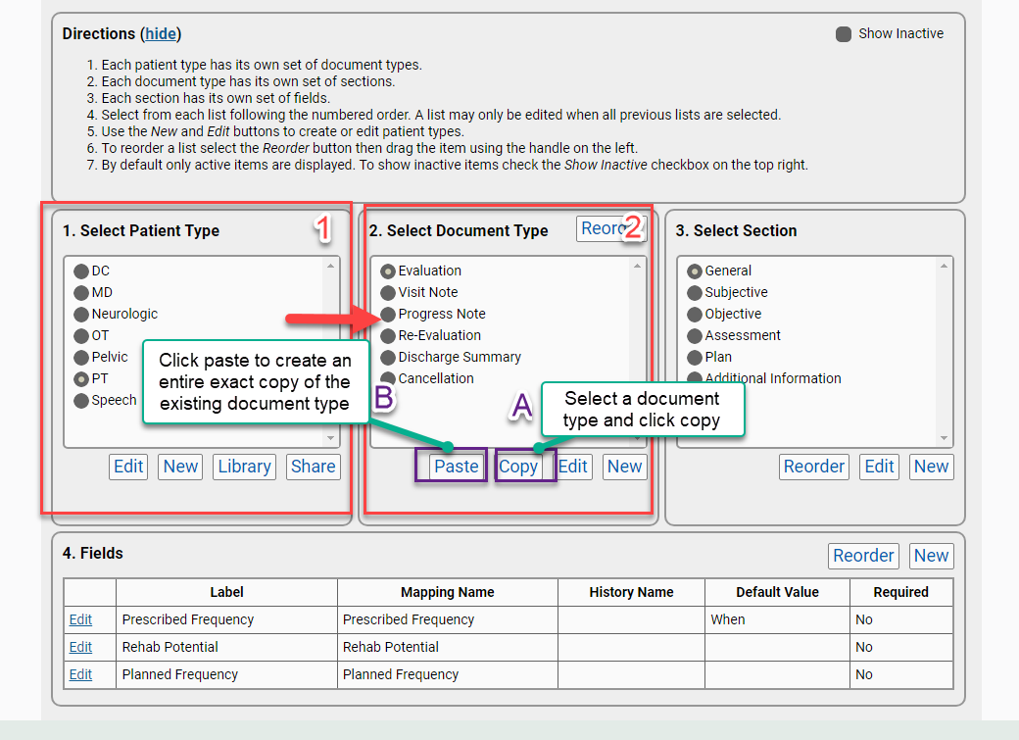
Task: Click No in Planned Frequency row
Action: (900, 674)
